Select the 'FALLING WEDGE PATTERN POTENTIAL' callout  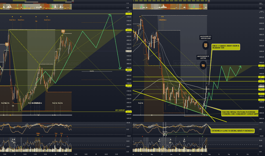[240, 113]
